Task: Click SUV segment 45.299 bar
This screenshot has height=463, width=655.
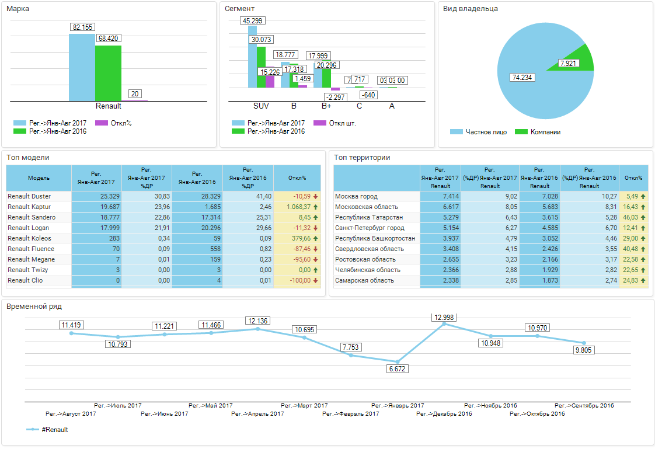Action: tap(252, 57)
